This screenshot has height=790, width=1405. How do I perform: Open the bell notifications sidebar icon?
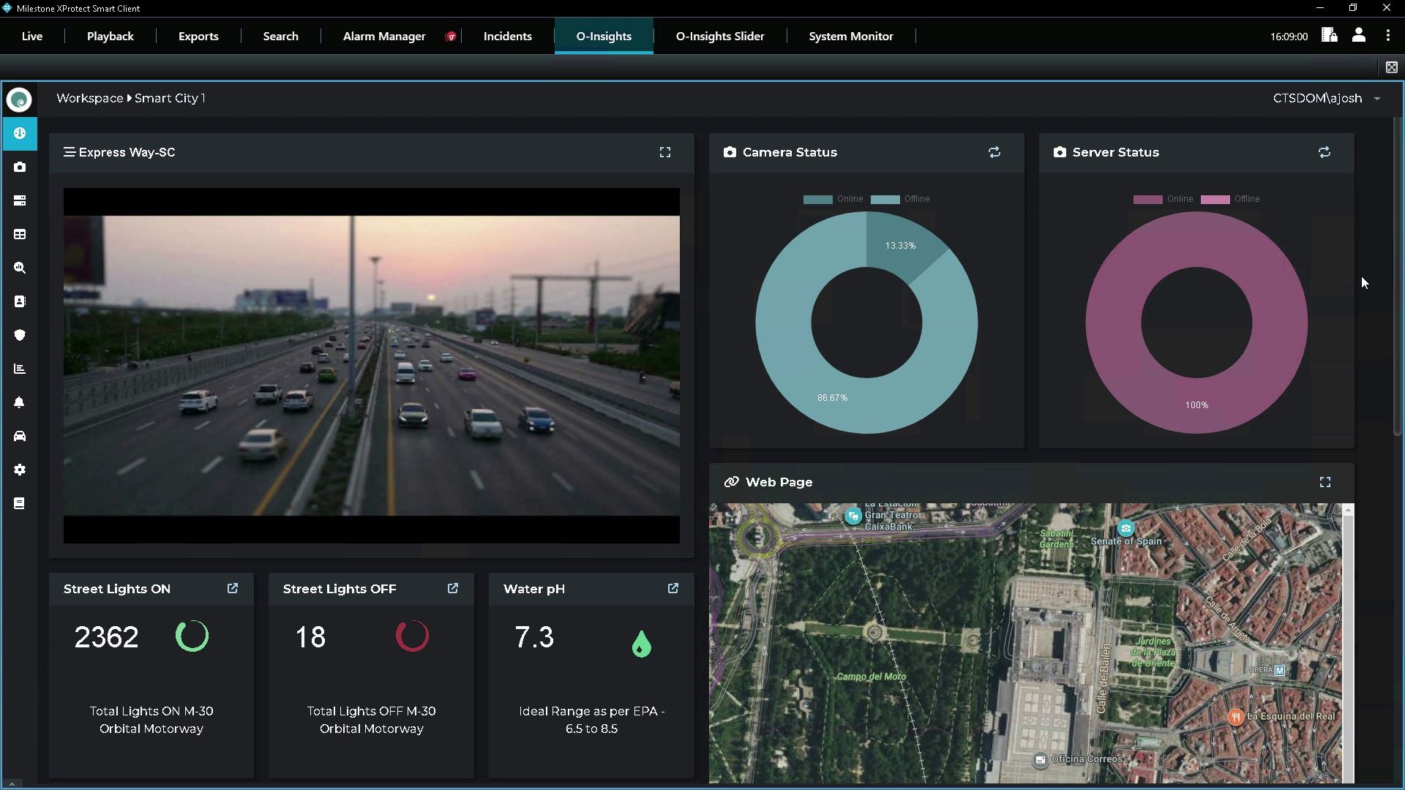[20, 402]
